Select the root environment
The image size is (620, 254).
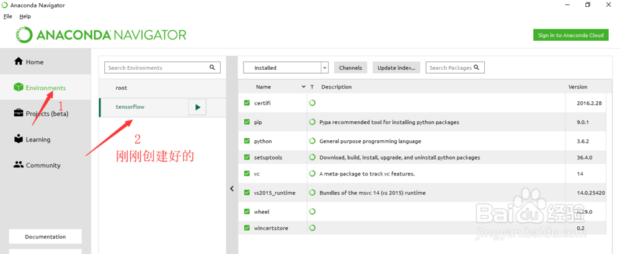tap(162, 88)
